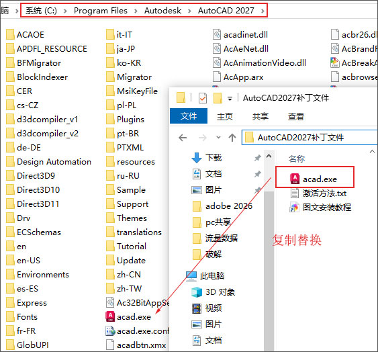The height and width of the screenshot is (352, 378).
Task: Open the Fonts folder
Action: click(x=21, y=317)
